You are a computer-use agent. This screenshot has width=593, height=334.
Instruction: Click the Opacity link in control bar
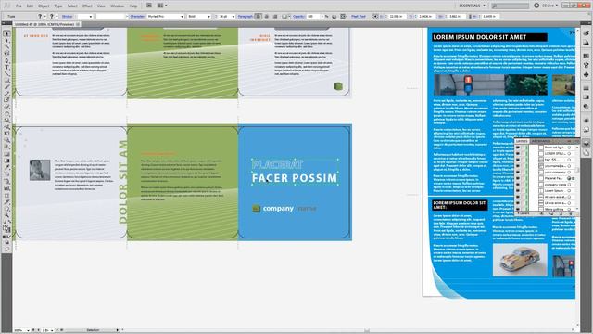(x=298, y=17)
